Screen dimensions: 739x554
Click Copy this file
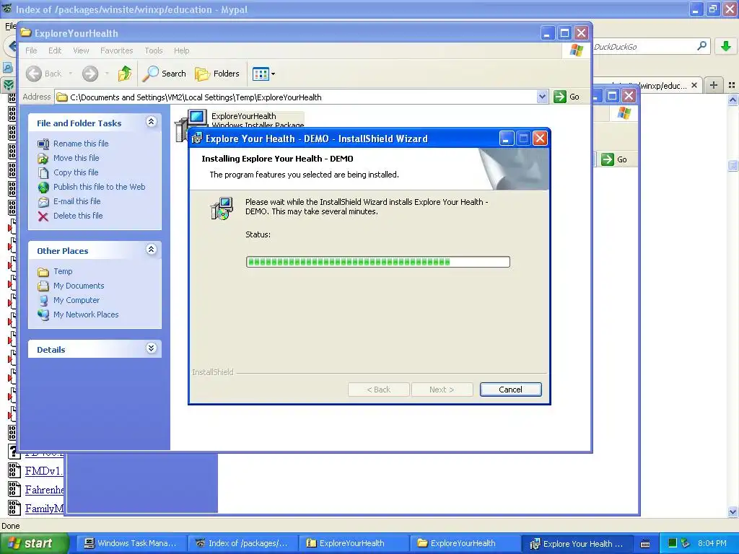click(76, 172)
